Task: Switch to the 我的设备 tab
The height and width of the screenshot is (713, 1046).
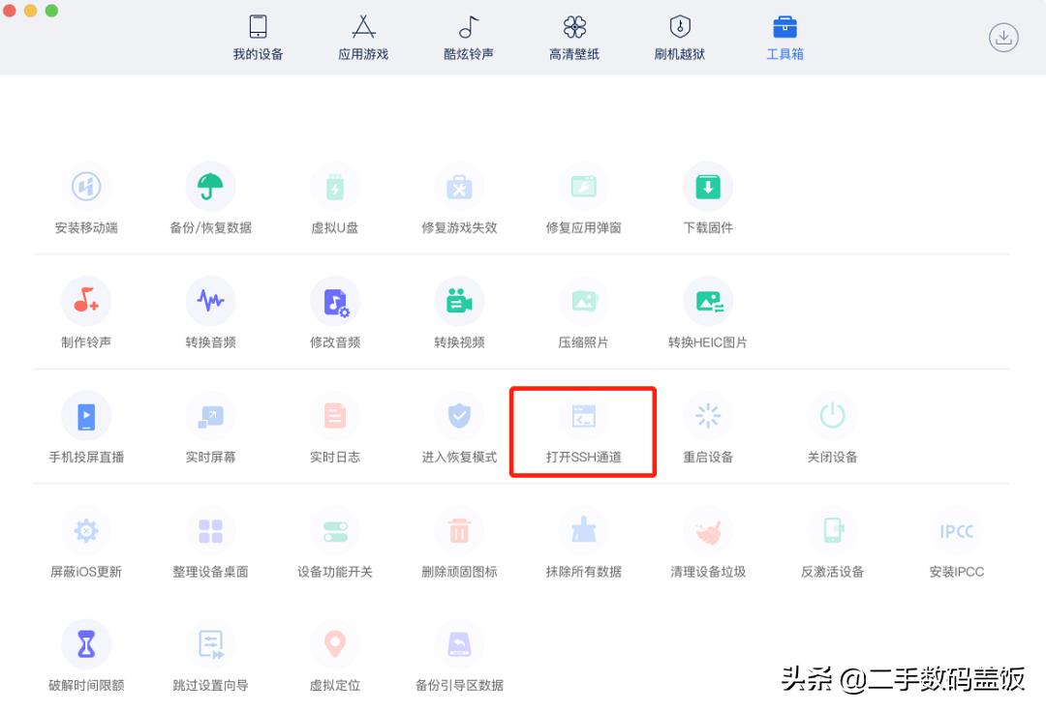Action: [257, 37]
